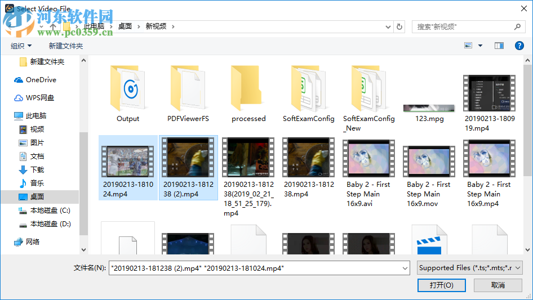This screenshot has width=533, height=300.
Task: Close the Select Video File dialog
Action: coord(524,8)
